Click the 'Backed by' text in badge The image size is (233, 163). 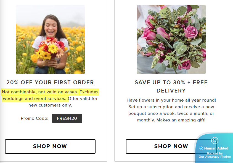[x=215, y=153]
